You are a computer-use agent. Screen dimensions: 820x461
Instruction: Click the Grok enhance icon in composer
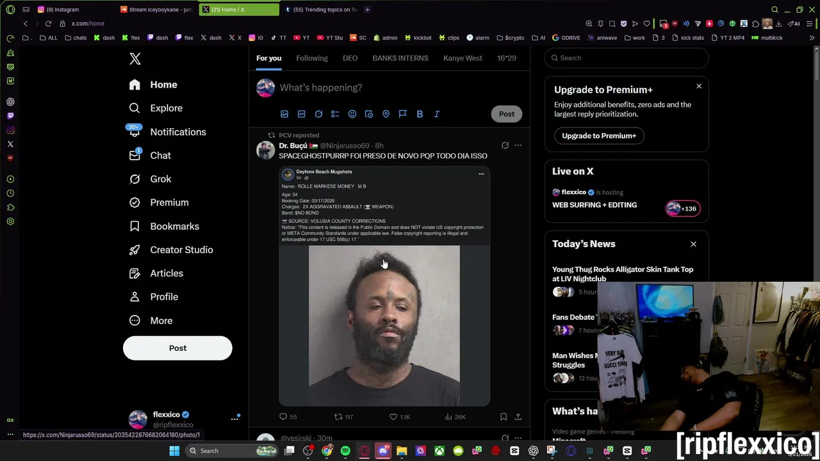coord(318,114)
